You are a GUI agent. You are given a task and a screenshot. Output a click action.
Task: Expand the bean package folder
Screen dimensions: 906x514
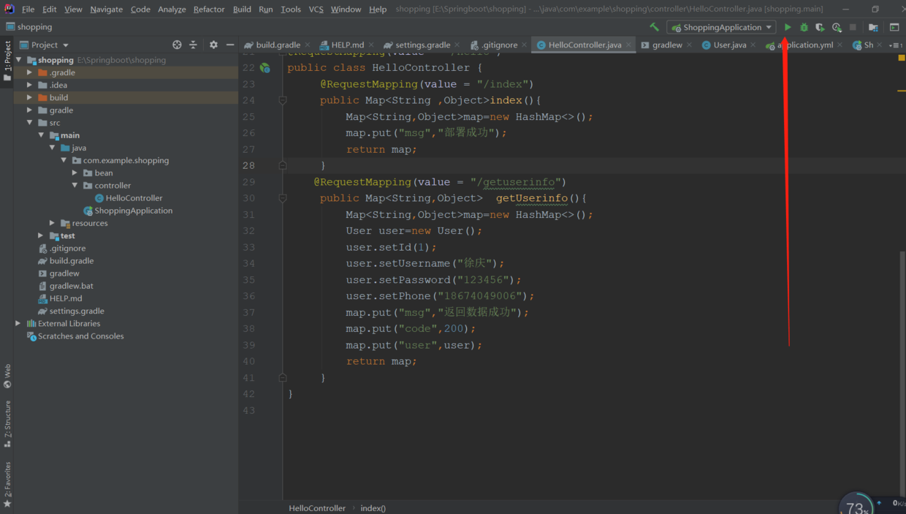point(75,173)
